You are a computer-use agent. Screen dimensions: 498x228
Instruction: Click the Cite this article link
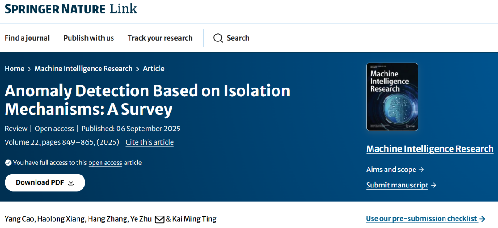pyautogui.click(x=150, y=142)
